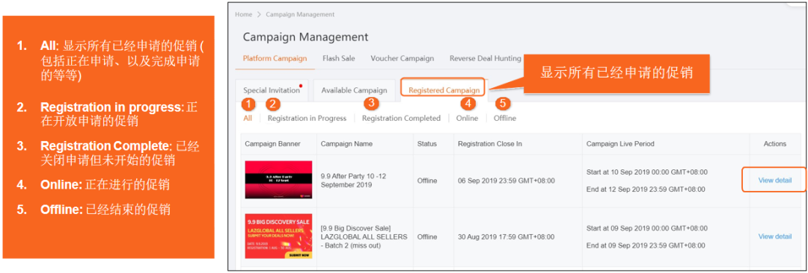Filter by Registration Completed

(x=401, y=119)
